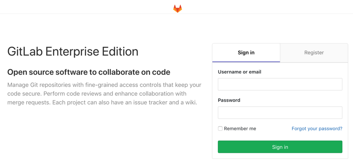Focus the Username or email field
This screenshot has width=353, height=166.
(x=280, y=84)
